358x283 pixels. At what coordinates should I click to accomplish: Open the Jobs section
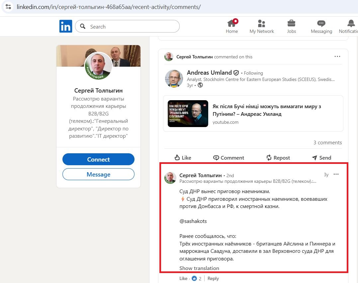[x=291, y=26]
